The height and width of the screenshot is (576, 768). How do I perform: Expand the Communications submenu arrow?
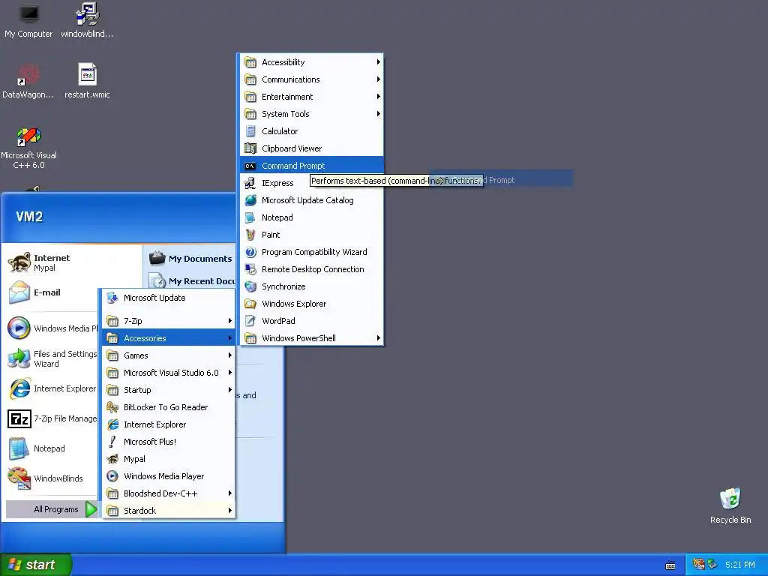pyautogui.click(x=378, y=79)
